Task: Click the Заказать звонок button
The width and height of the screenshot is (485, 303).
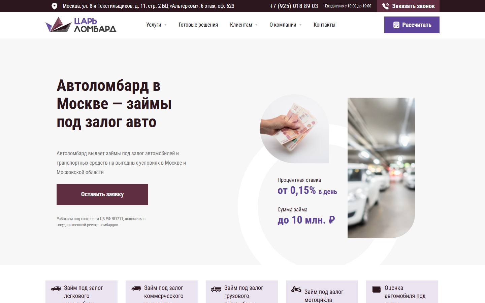Action: pyautogui.click(x=408, y=6)
